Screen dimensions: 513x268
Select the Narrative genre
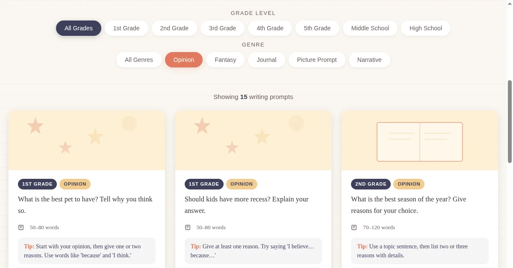click(x=369, y=60)
